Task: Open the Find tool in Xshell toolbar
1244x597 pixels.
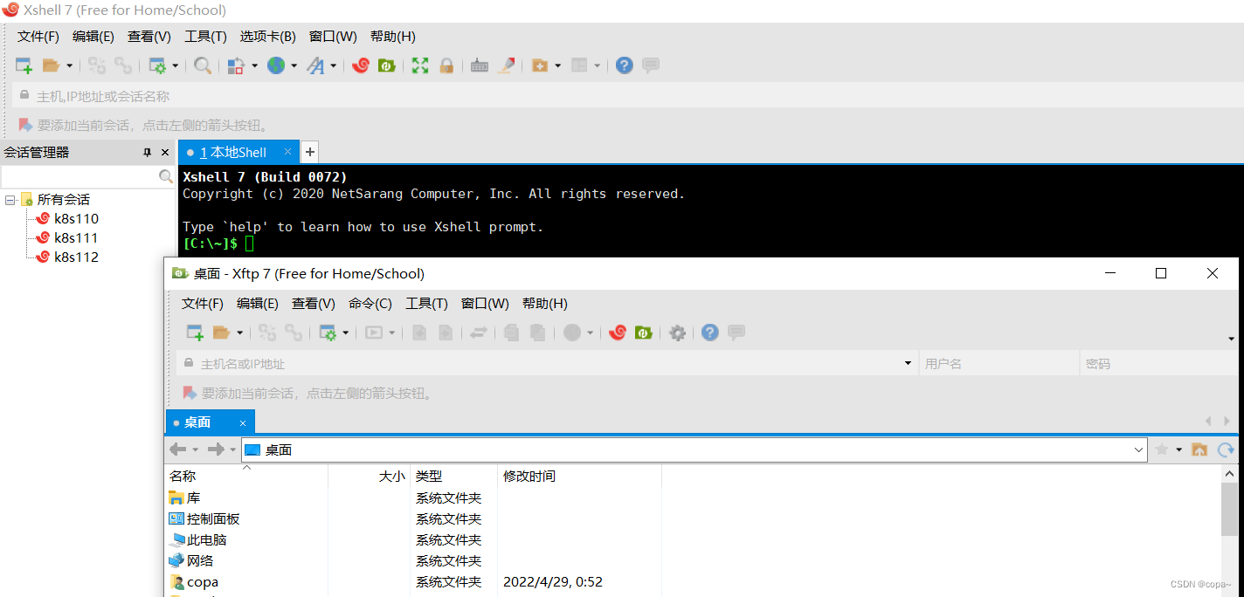Action: 202,65
